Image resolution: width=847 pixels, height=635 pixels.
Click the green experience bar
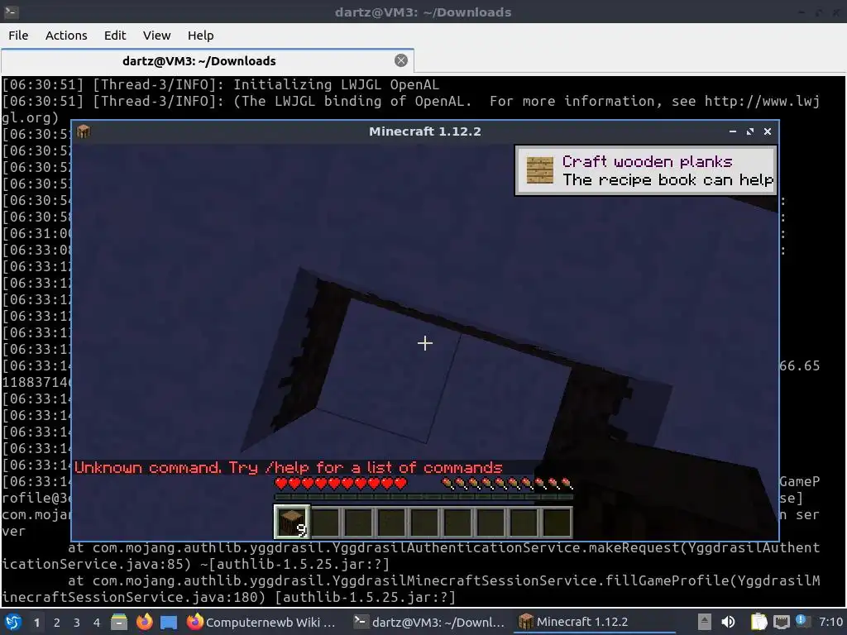tap(423, 497)
